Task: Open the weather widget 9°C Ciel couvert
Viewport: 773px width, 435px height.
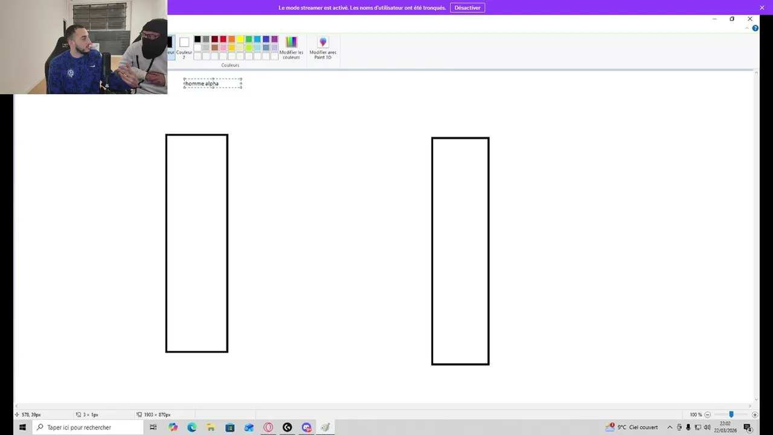Action: pyautogui.click(x=632, y=427)
